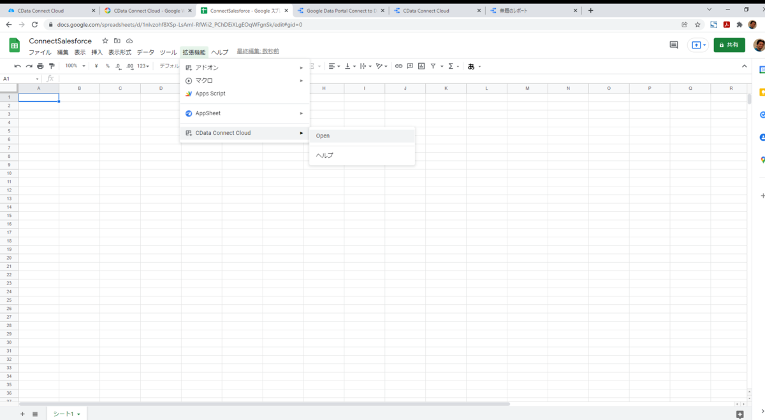Insert a chart from the toolbar

421,66
